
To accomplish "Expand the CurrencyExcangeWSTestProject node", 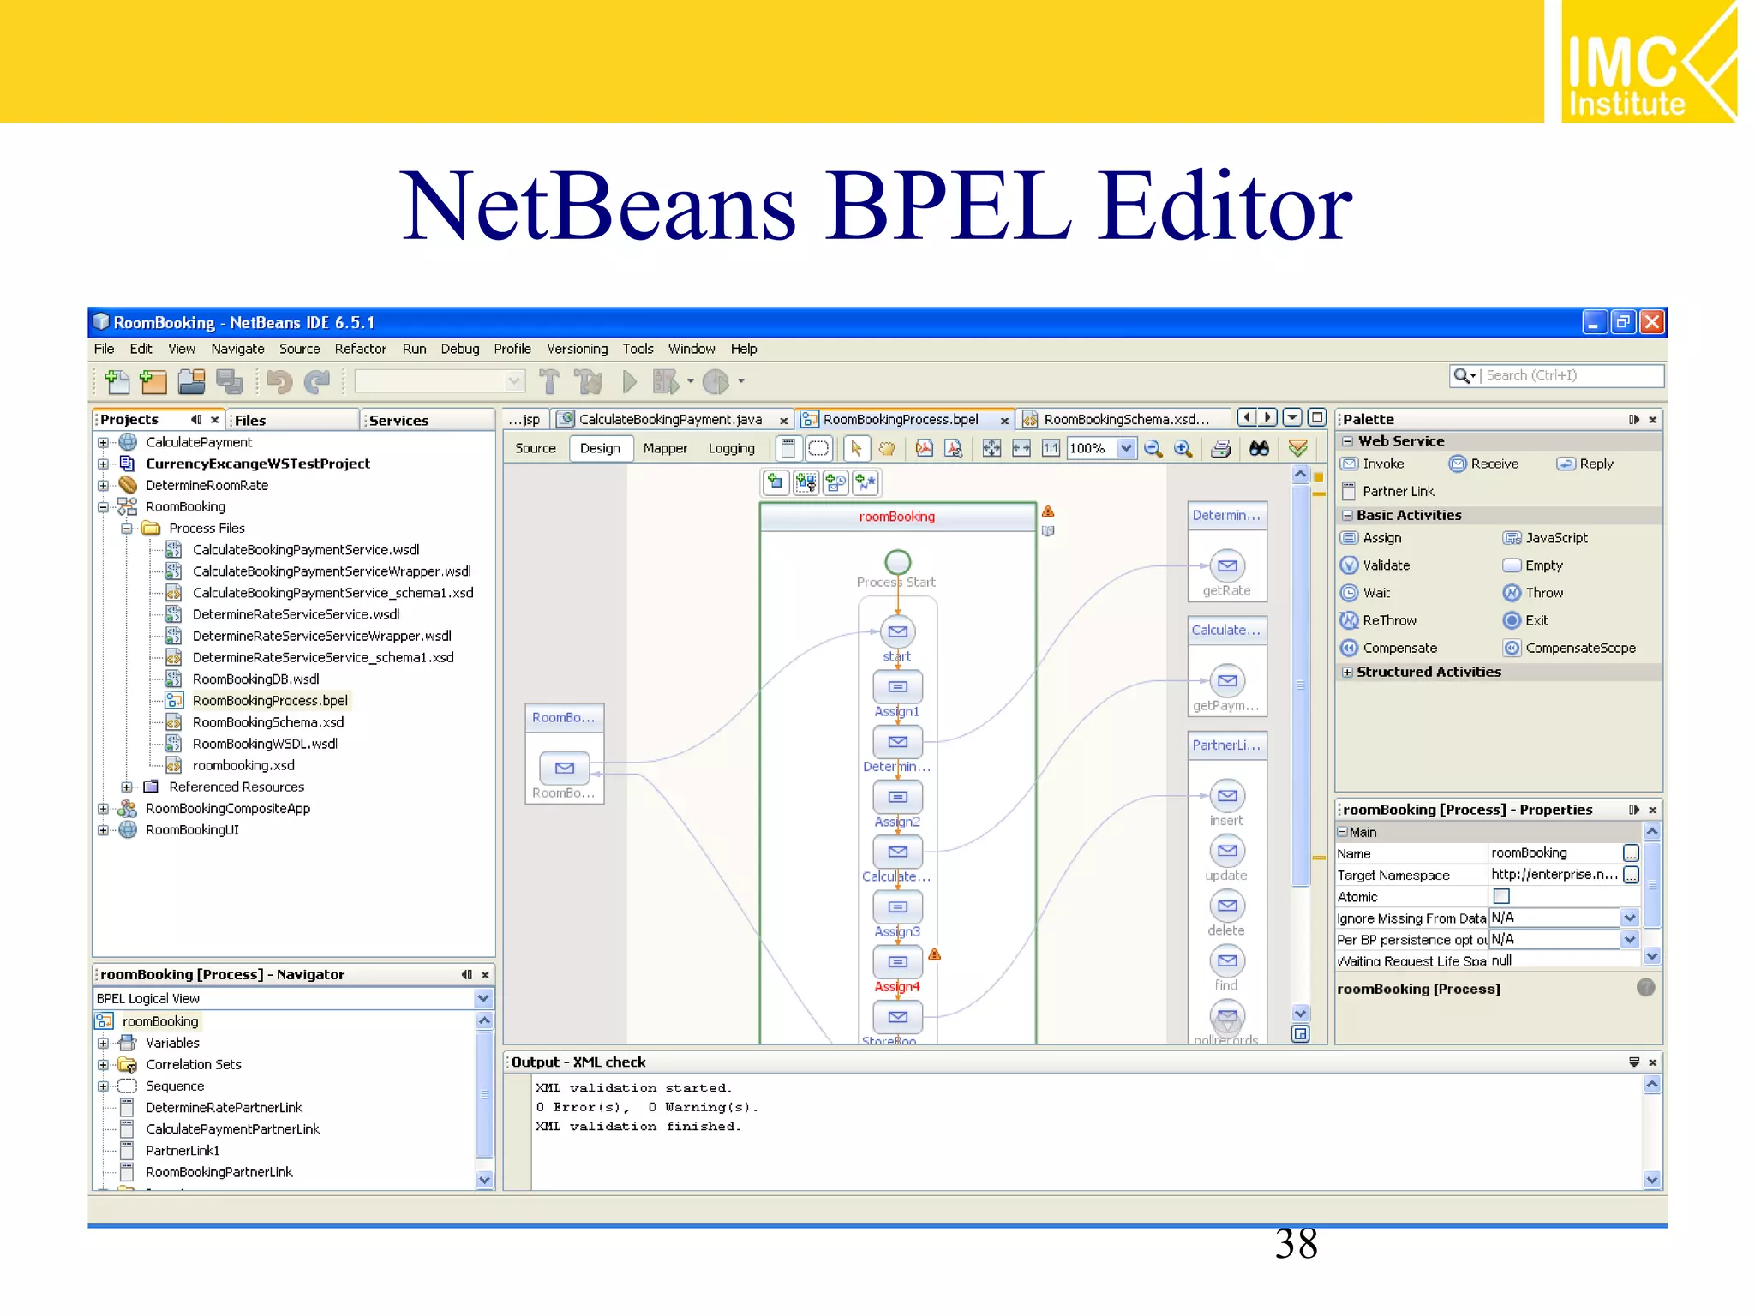I will tap(103, 464).
